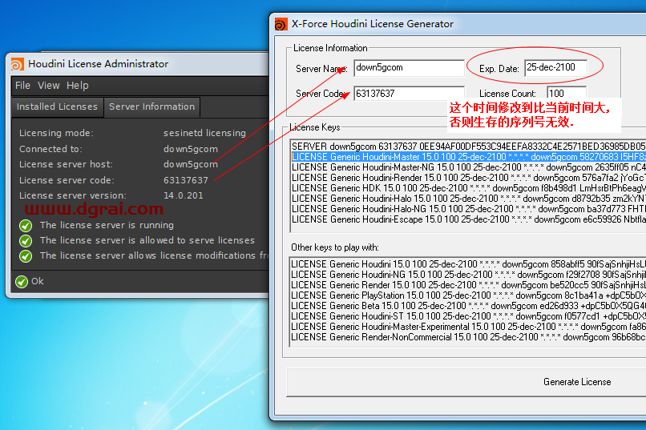Viewport: 646px width, 430px height.
Task: Click the 'License server host' value down5gcom
Action: tap(190, 164)
